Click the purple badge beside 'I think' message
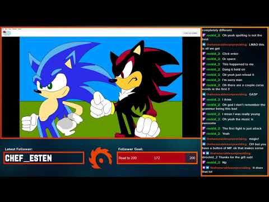Screen dimensions: 269x202 (204, 99)
